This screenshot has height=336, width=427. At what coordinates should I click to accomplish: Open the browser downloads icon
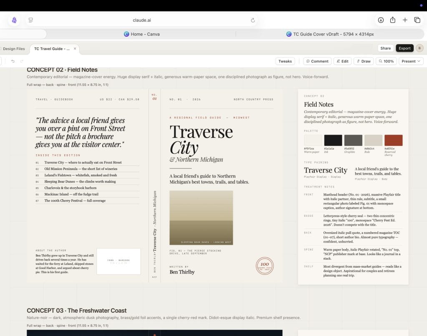click(381, 20)
